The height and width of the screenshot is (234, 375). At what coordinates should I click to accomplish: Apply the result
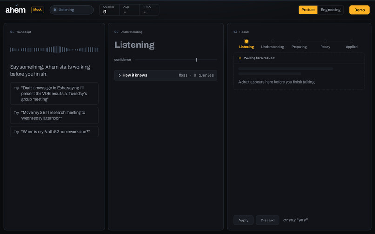(x=243, y=220)
